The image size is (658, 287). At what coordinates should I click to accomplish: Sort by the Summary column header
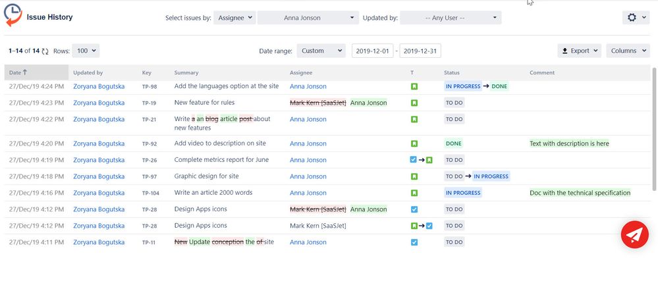pos(186,72)
